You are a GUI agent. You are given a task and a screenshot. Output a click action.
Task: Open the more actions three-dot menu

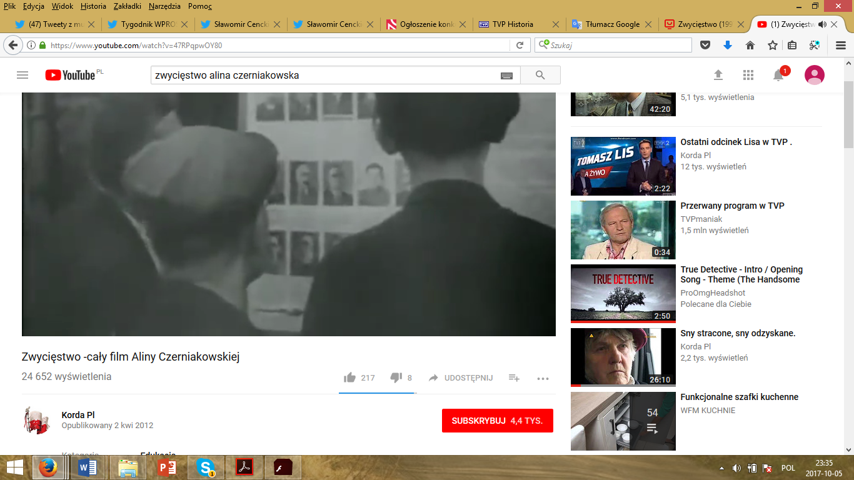click(543, 378)
